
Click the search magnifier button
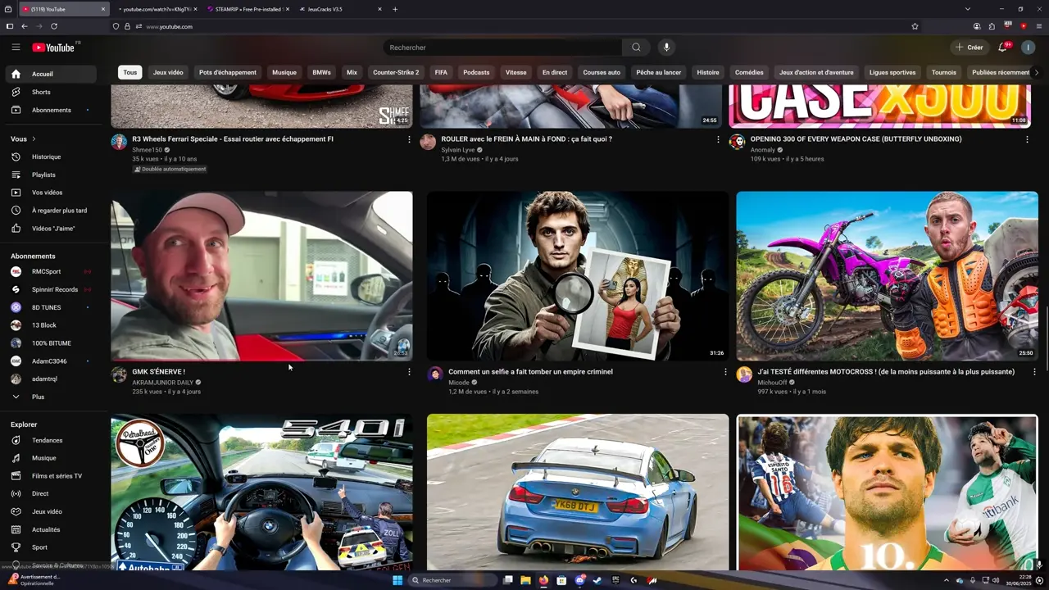(x=636, y=48)
